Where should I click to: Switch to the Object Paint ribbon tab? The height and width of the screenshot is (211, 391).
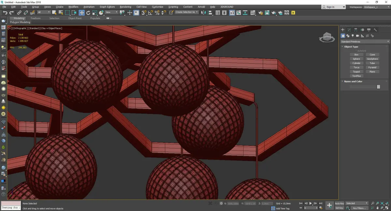click(x=75, y=18)
